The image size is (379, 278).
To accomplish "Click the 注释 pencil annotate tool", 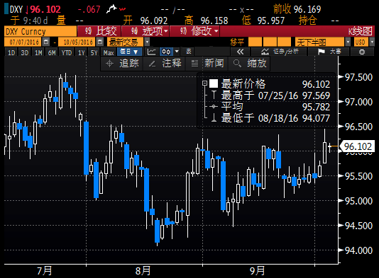I will 165,64.
